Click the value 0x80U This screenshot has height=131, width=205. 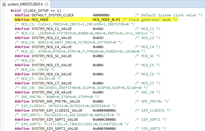click(98, 92)
